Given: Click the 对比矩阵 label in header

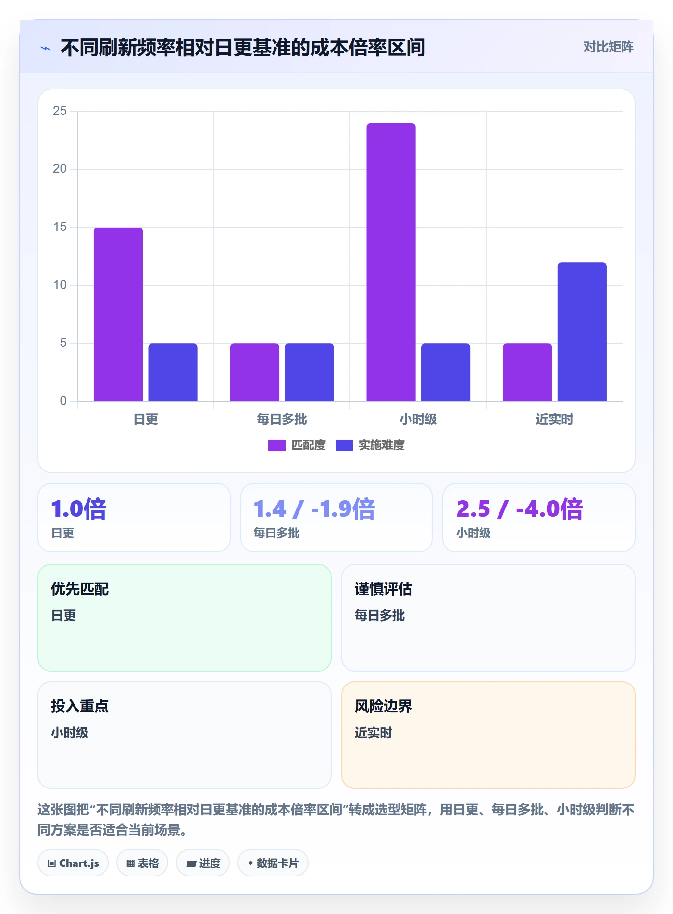Looking at the screenshot, I should [x=608, y=47].
